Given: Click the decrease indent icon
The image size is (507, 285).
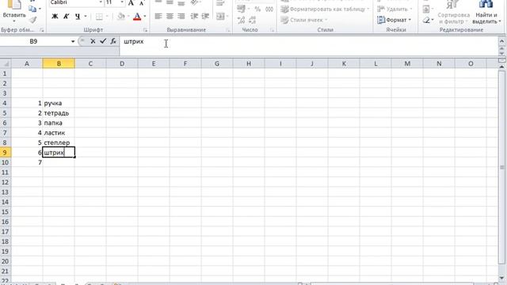Looking at the screenshot, I should (x=194, y=16).
